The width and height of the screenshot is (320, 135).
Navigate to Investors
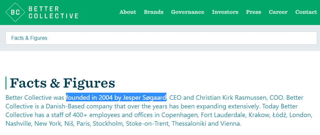click(x=225, y=12)
